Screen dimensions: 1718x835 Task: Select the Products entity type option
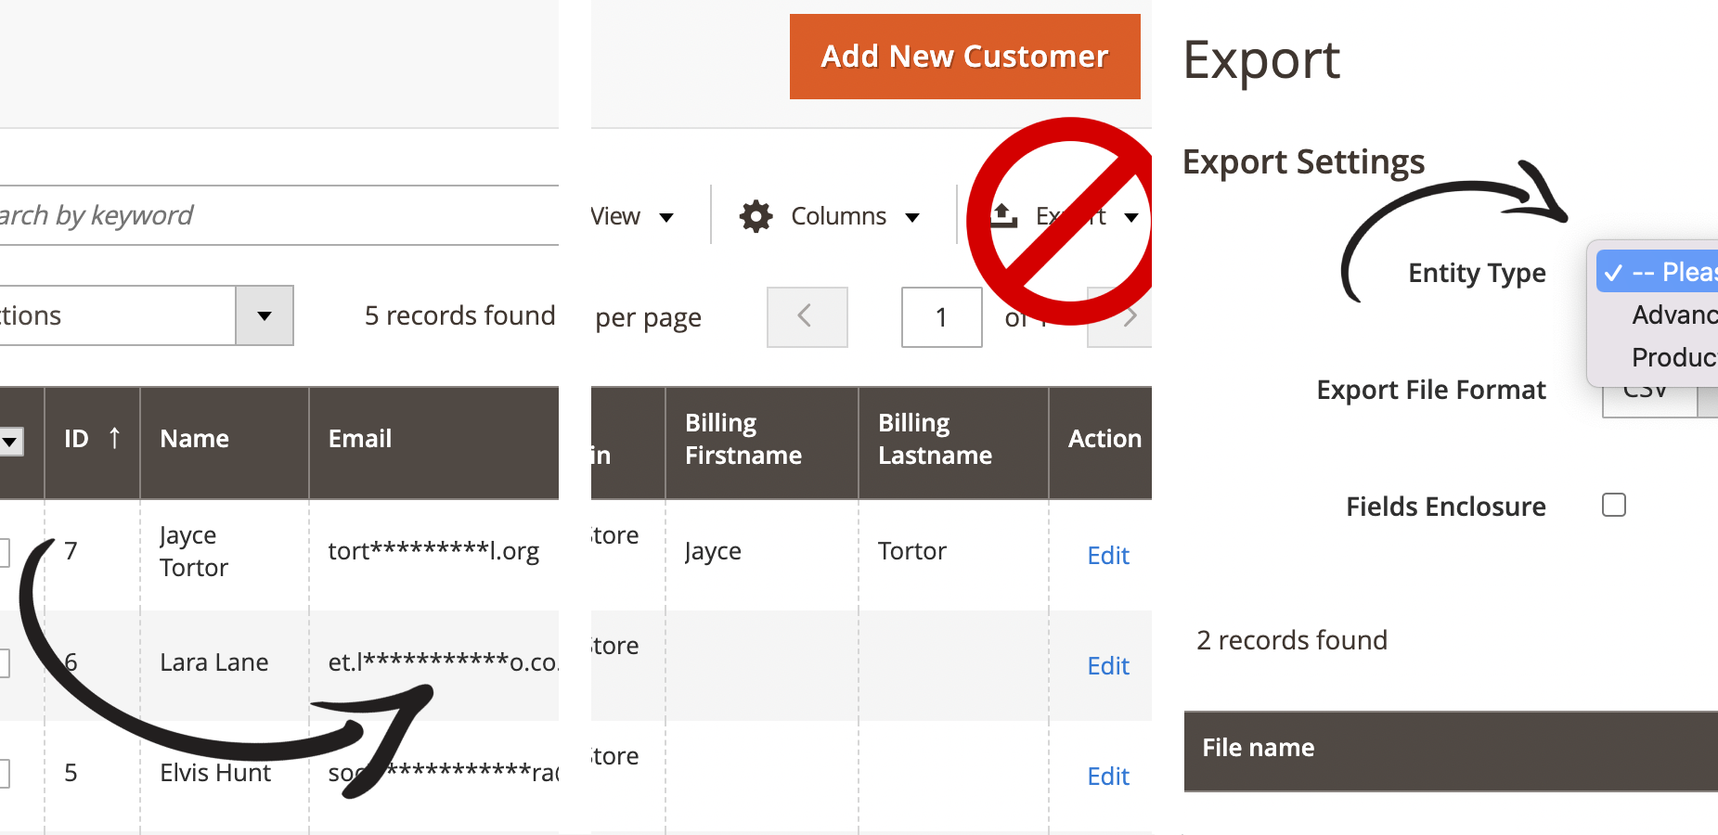tap(1673, 357)
